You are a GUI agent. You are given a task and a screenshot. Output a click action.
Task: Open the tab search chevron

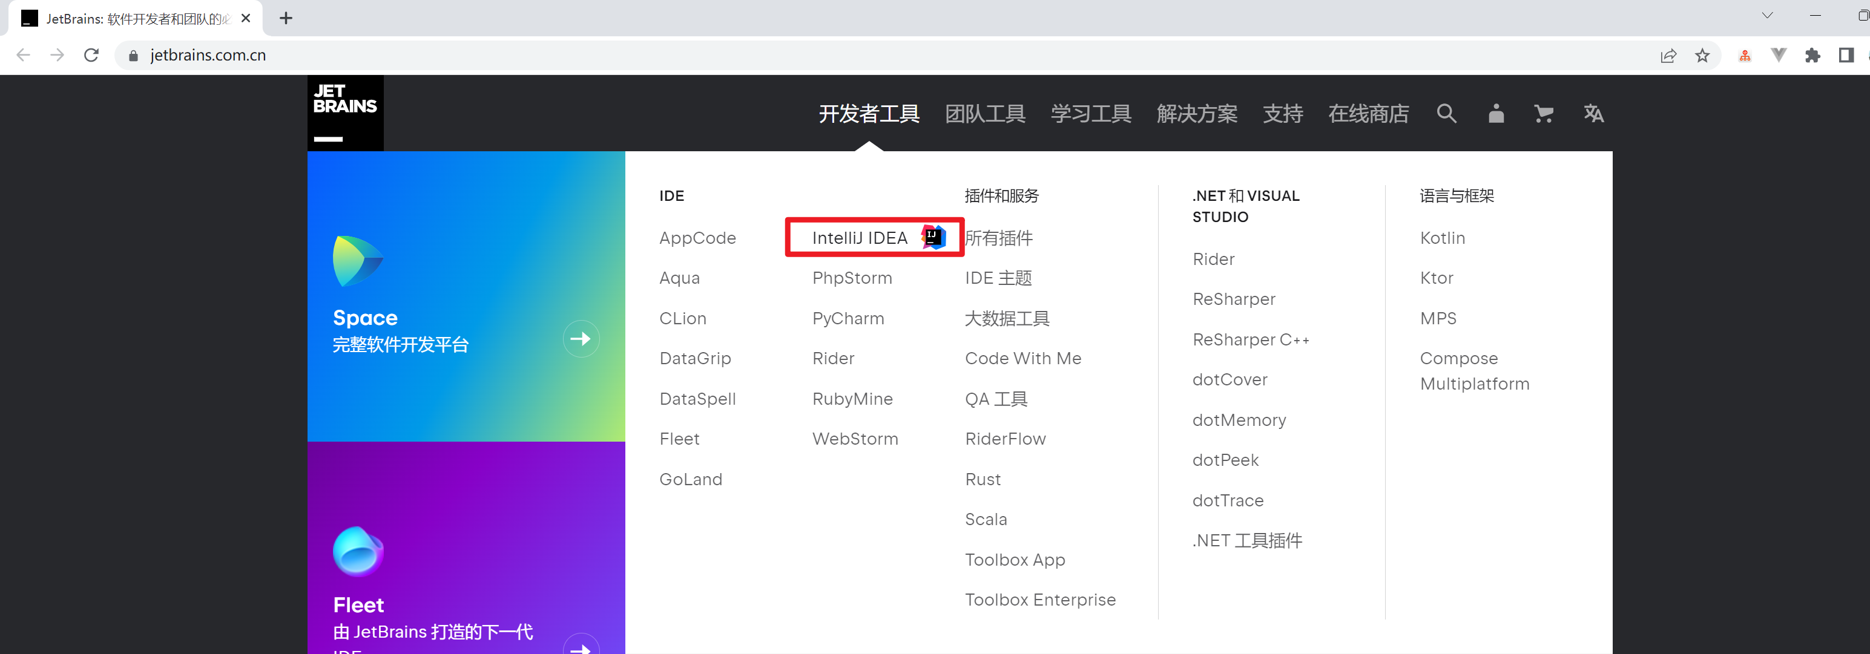[x=1768, y=15]
